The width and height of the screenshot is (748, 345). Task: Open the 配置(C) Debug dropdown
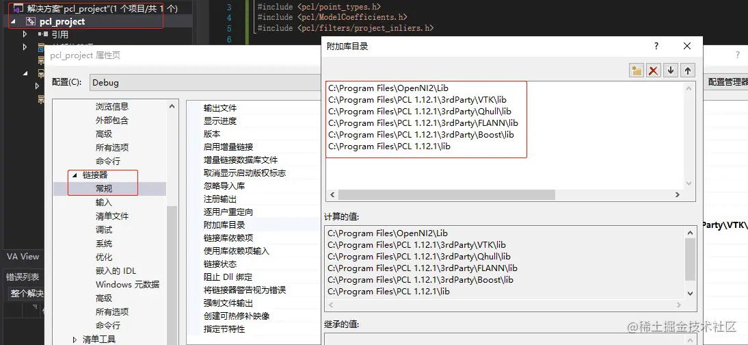point(205,82)
